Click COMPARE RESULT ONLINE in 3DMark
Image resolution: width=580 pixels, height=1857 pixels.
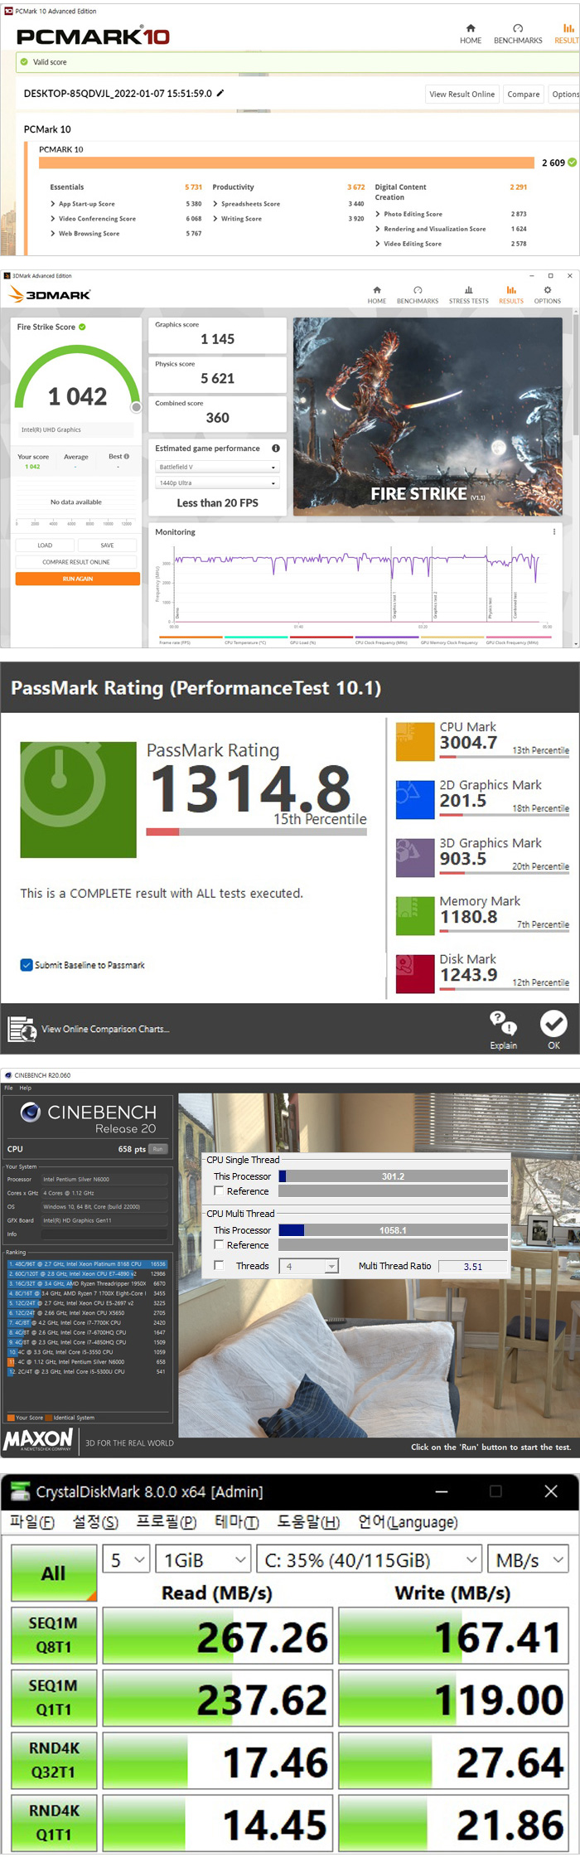[76, 562]
